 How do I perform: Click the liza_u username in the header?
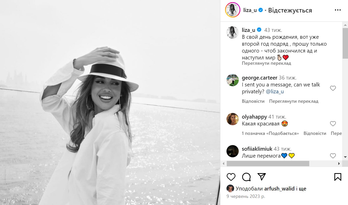(250, 10)
